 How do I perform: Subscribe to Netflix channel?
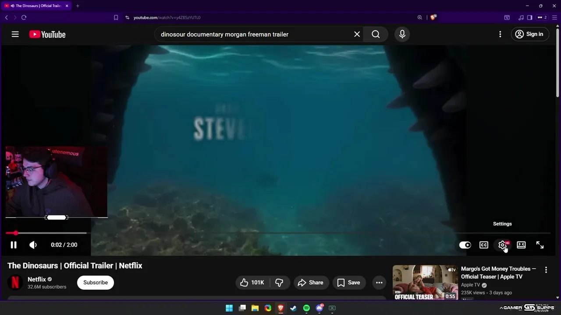[96, 283]
